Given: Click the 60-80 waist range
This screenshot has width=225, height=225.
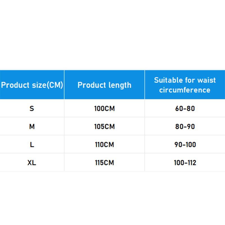Looking at the screenshot, I should pos(185,108).
